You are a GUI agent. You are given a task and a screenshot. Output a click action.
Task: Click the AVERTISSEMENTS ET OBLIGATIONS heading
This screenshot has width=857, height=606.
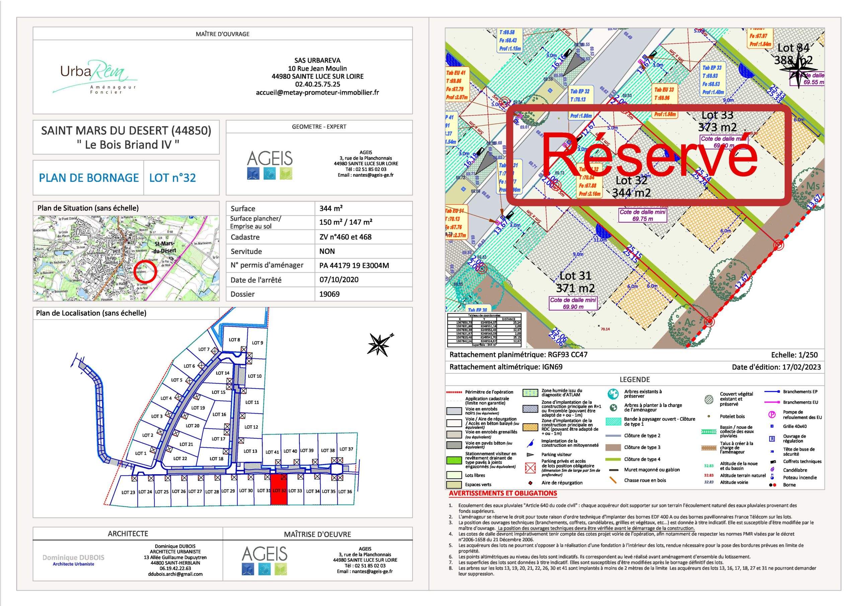click(503, 493)
